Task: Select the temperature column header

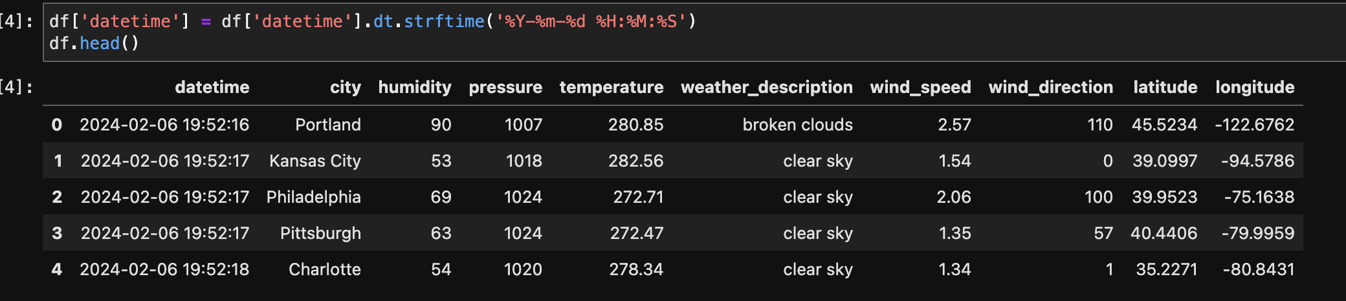Action: (x=612, y=87)
